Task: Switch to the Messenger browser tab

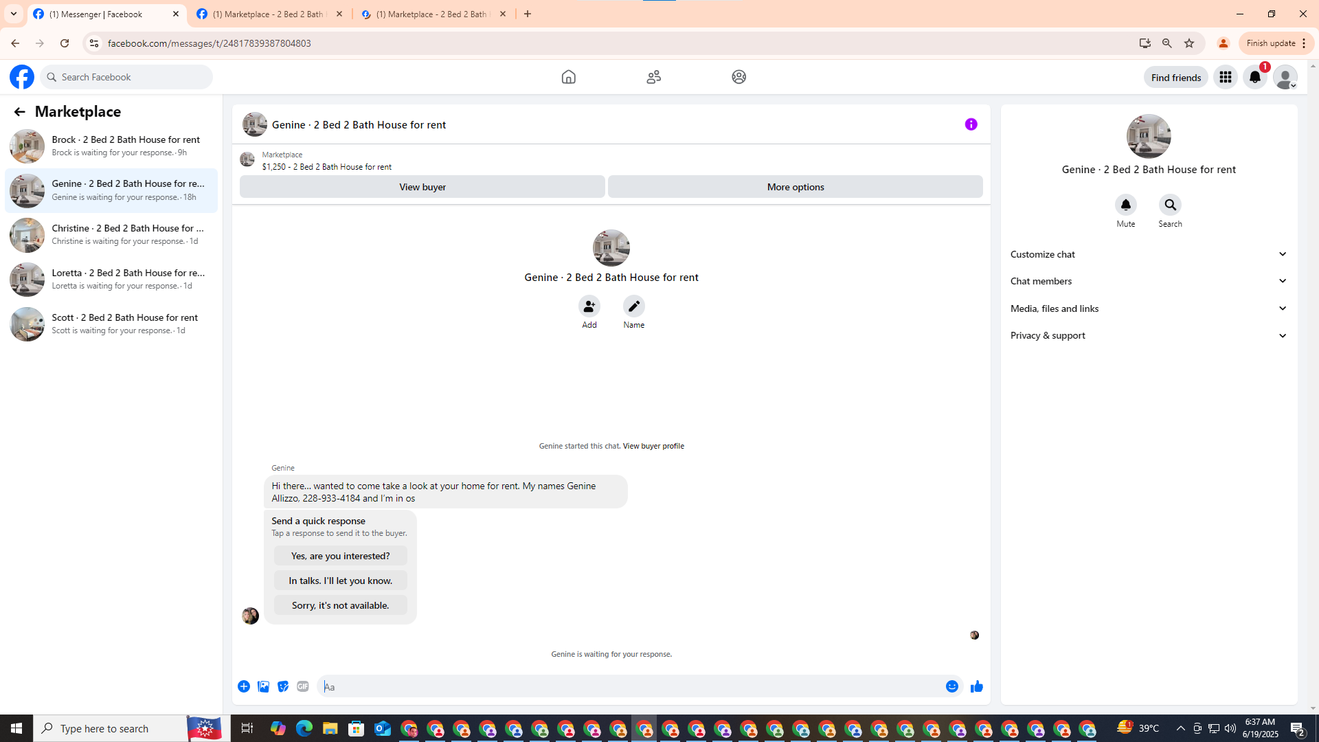Action: 106,14
